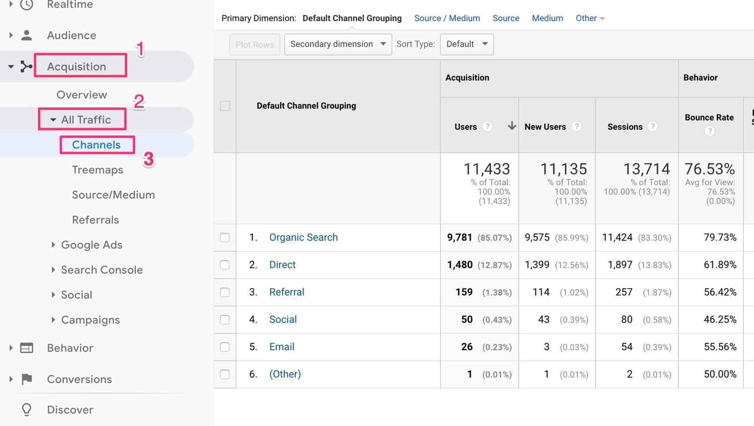
Task: Select the Medium primary dimension
Action: (547, 18)
